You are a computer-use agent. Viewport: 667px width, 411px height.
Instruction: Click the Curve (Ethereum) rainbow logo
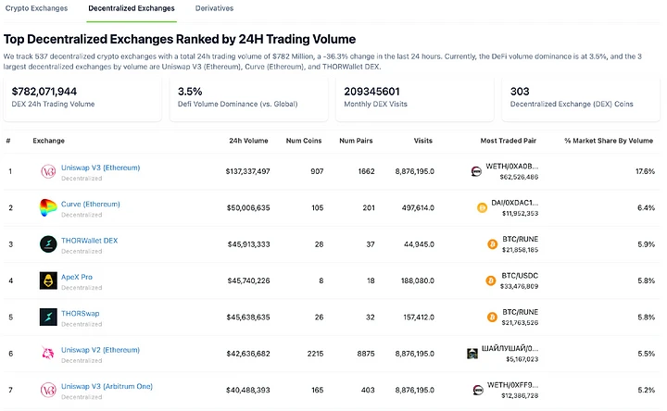(48, 208)
